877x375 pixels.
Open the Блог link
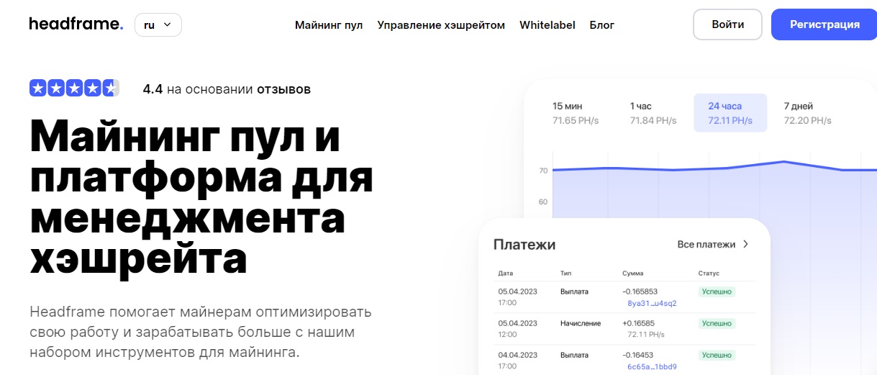(602, 24)
